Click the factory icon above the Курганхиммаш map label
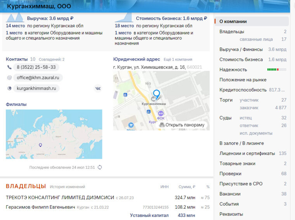 pyautogui.click(x=154, y=99)
